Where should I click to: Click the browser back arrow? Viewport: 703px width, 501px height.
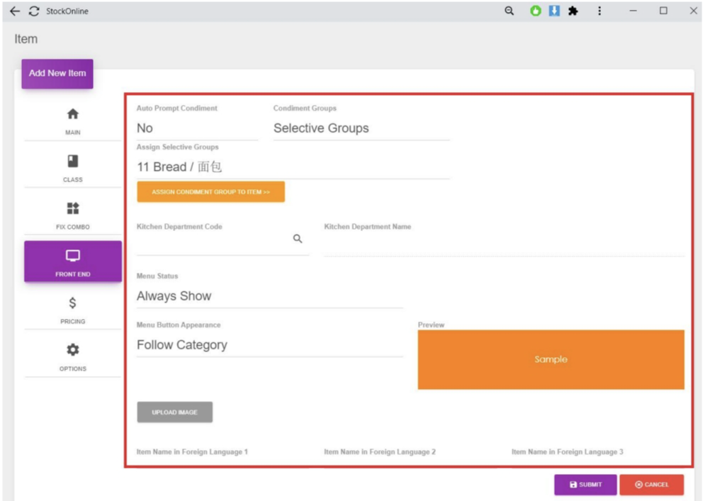tap(15, 11)
